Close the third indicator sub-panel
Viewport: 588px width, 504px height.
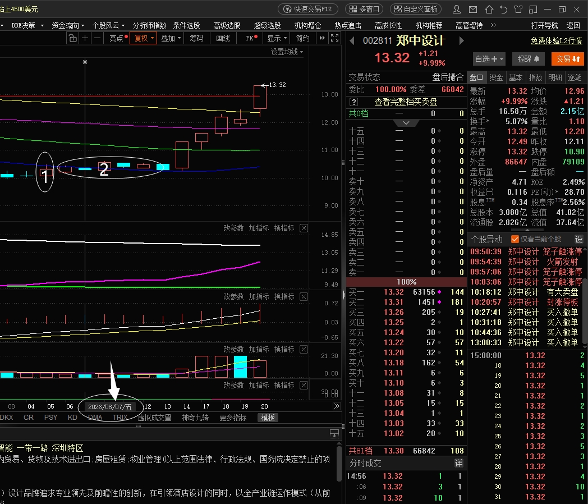(304, 350)
